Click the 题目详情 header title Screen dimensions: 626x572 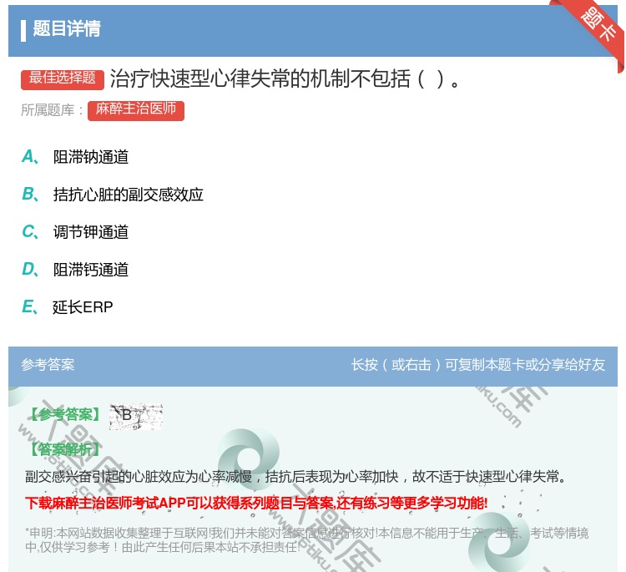point(67,29)
